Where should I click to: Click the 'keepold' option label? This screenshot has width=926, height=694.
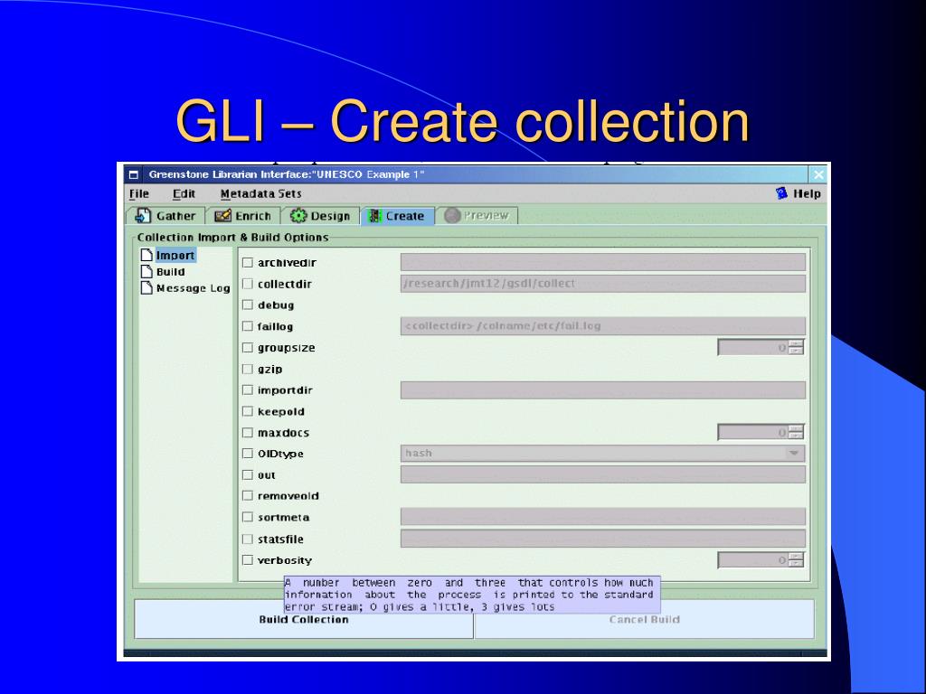pyautogui.click(x=280, y=411)
